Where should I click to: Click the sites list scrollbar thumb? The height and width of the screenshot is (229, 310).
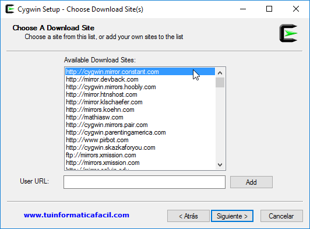click(x=220, y=83)
